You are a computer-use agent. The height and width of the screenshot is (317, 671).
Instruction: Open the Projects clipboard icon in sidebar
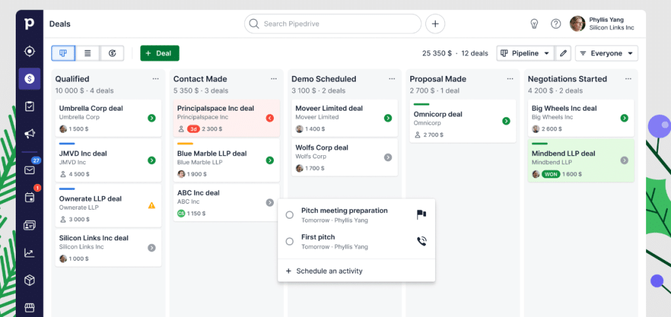(29, 107)
